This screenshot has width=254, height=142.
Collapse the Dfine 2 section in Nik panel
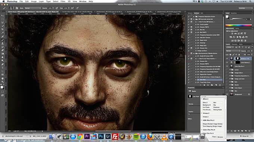coord(202,99)
